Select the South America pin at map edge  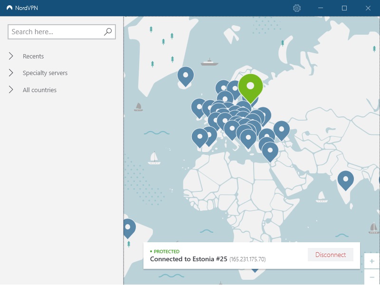pos(129,228)
